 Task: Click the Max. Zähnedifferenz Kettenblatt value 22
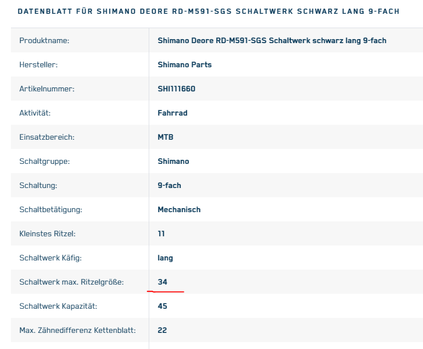[x=162, y=331]
